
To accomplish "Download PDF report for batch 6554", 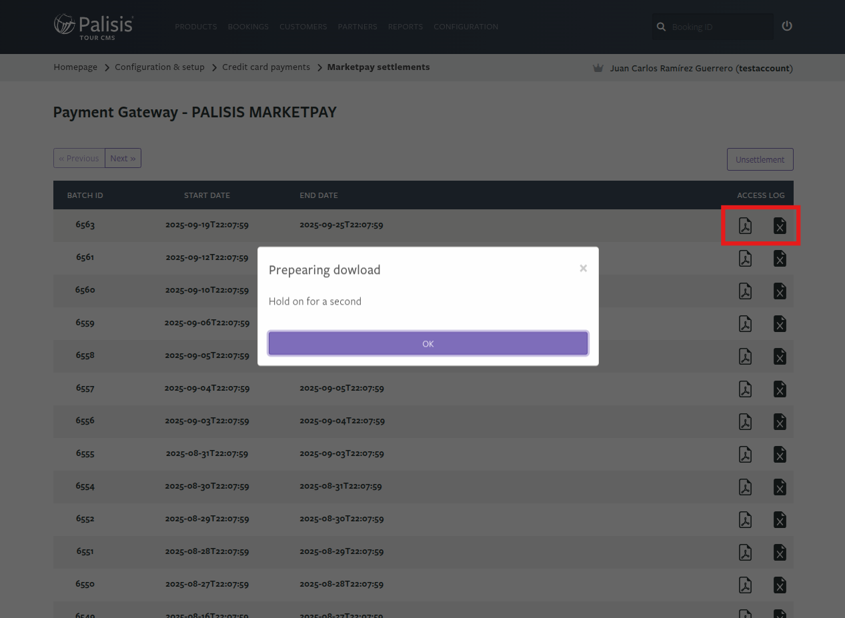I will [745, 487].
